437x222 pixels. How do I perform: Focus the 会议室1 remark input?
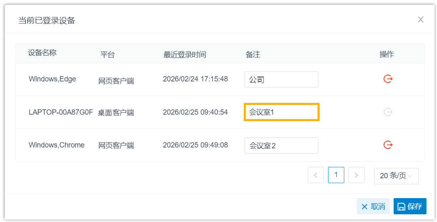coord(281,112)
